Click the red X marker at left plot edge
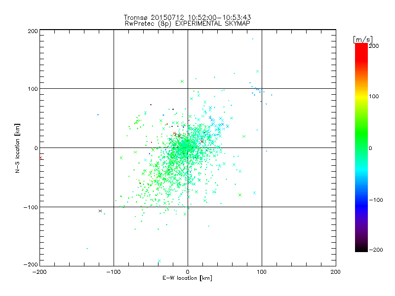The width and height of the screenshot is (395, 296). (40, 158)
